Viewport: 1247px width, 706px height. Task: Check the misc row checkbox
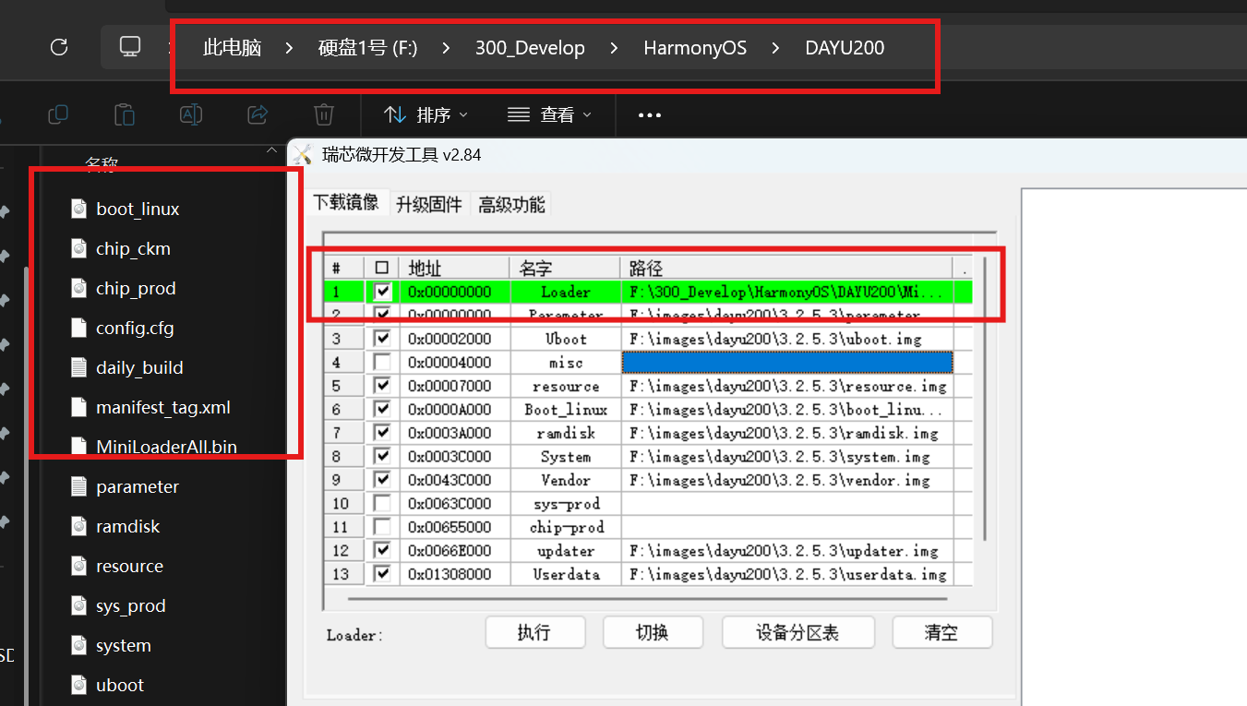[x=382, y=362]
